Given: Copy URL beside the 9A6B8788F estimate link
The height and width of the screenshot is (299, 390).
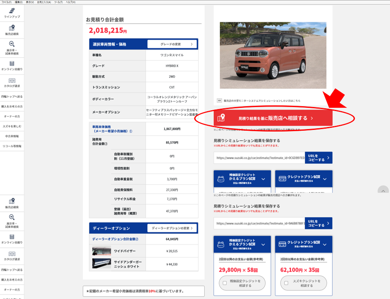Looking at the screenshot, I should [319, 223].
